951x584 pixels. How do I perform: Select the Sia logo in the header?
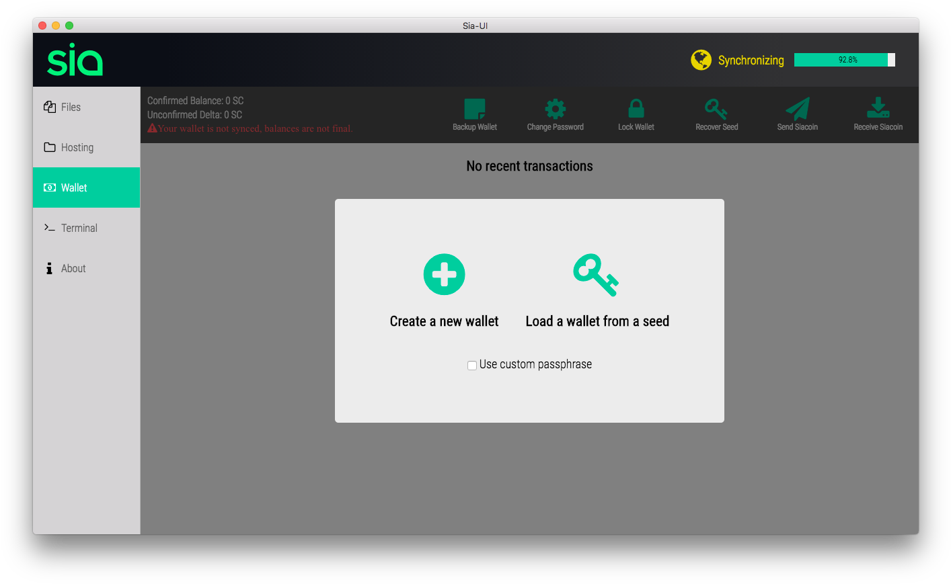[x=75, y=60]
